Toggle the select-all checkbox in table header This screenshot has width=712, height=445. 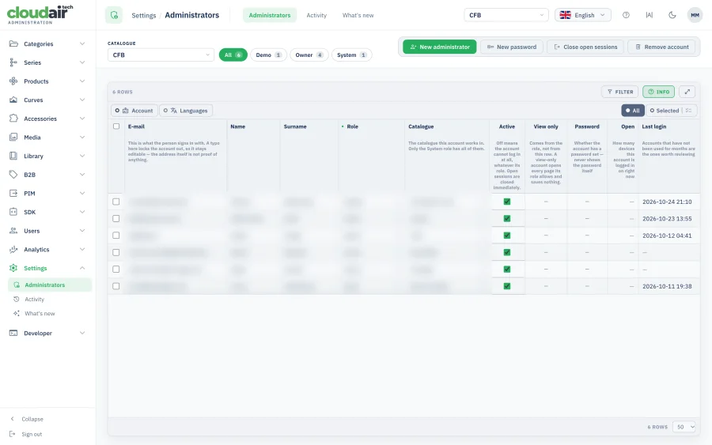[116, 126]
